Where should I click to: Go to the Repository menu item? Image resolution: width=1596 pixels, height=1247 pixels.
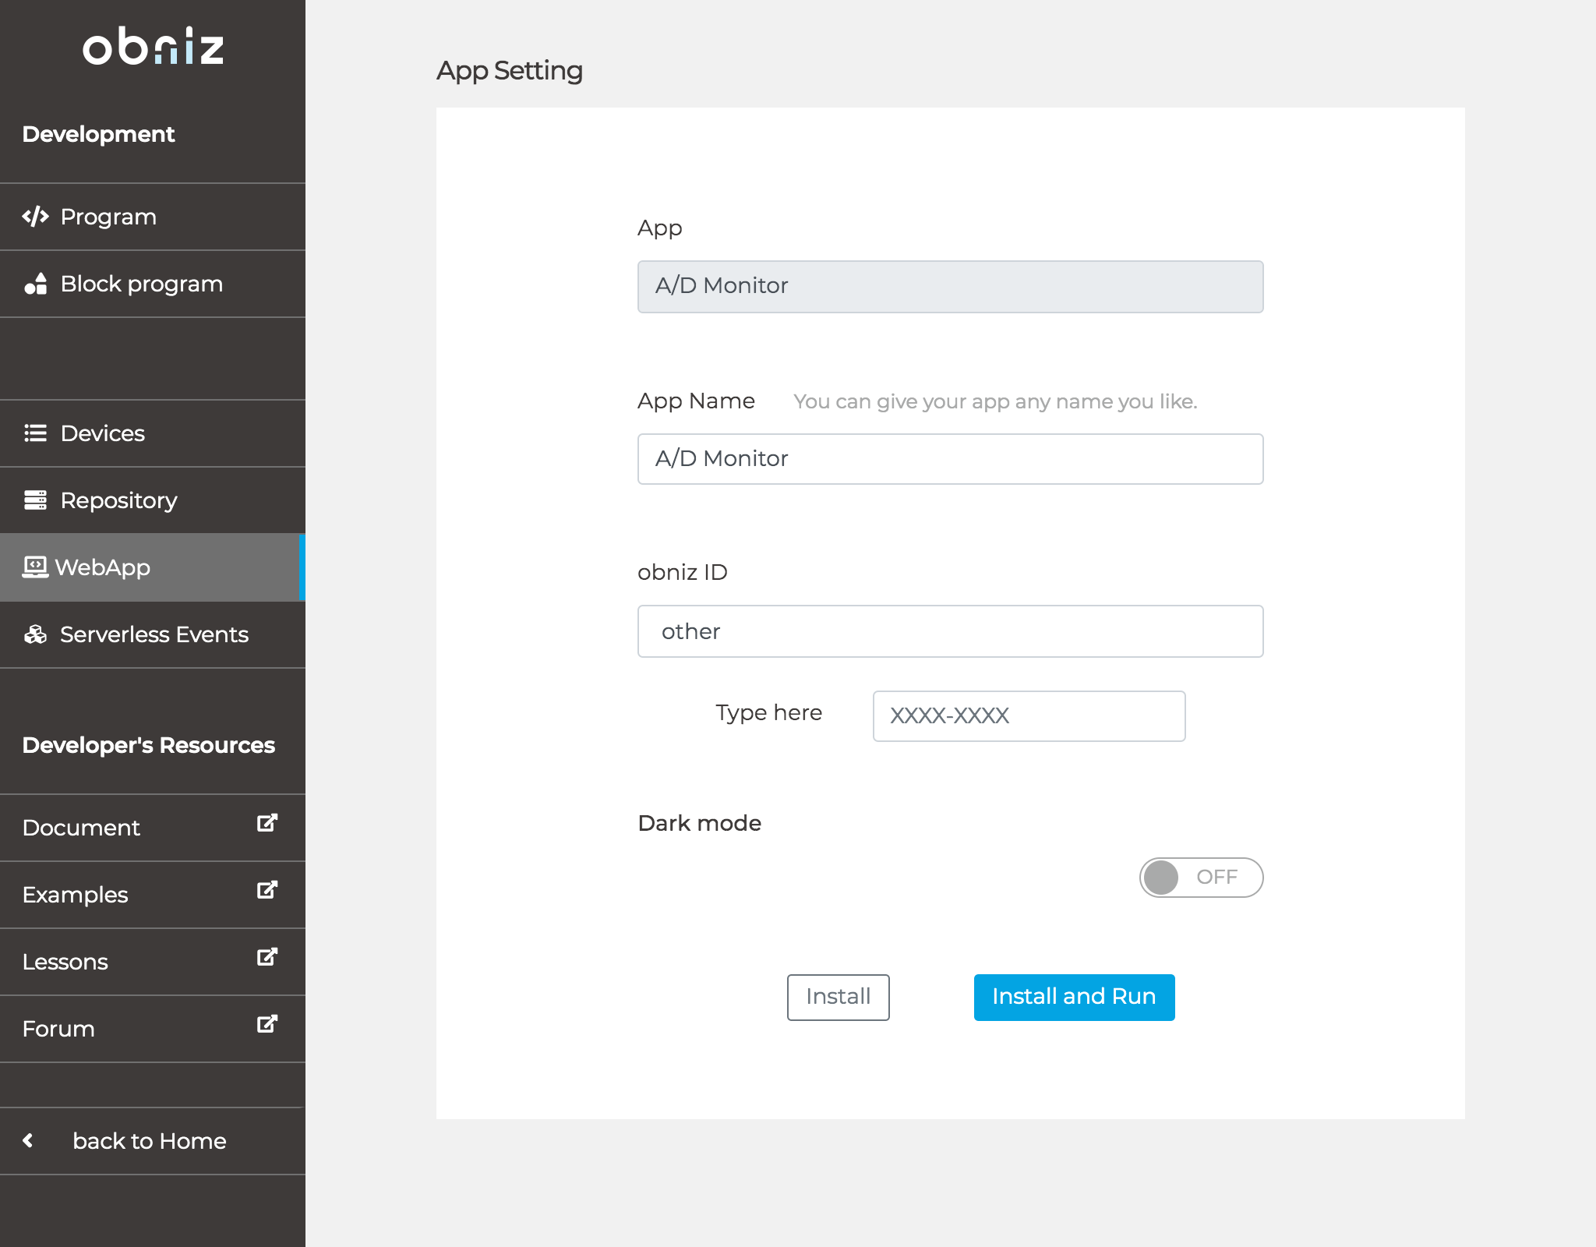point(118,500)
